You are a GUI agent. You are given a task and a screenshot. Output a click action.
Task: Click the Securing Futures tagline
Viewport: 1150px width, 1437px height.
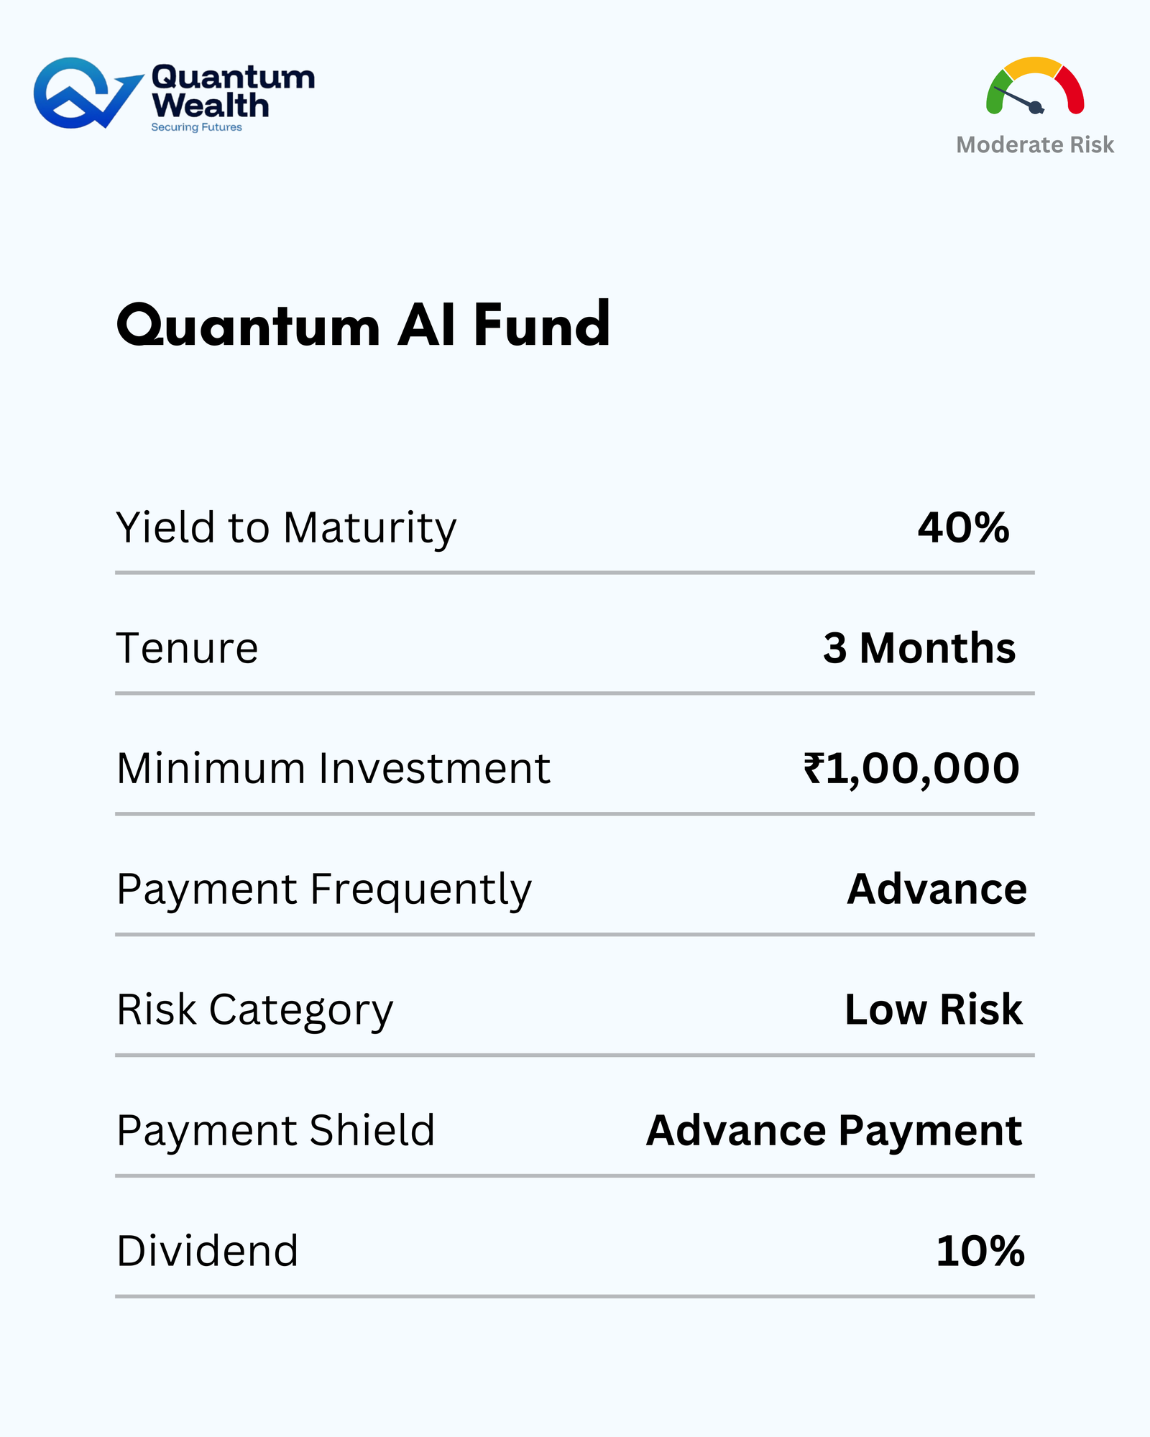196,127
